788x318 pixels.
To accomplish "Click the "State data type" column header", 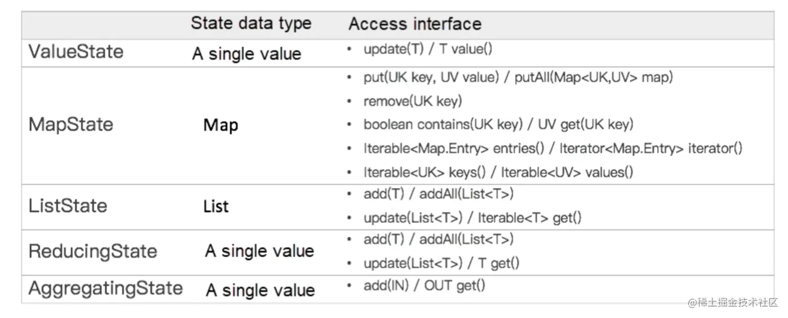I will [x=251, y=23].
